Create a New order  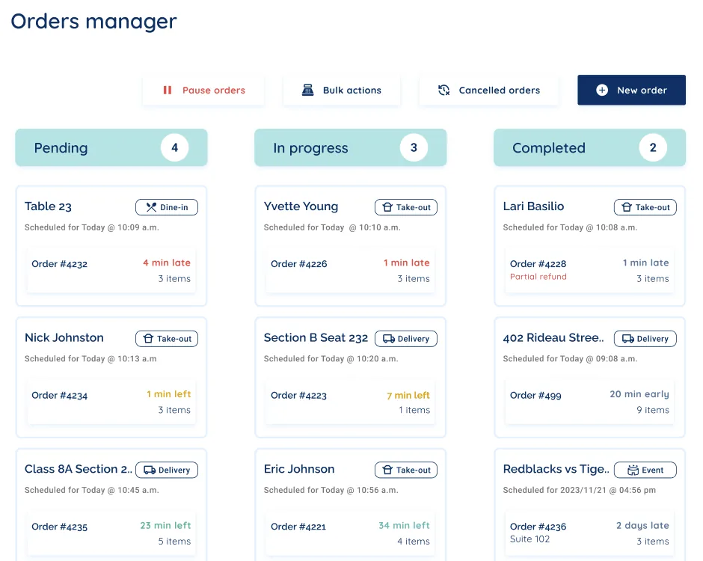[x=631, y=91]
